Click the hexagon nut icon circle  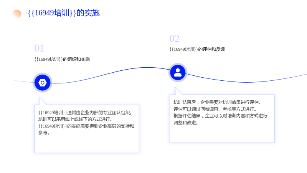coord(43,83)
